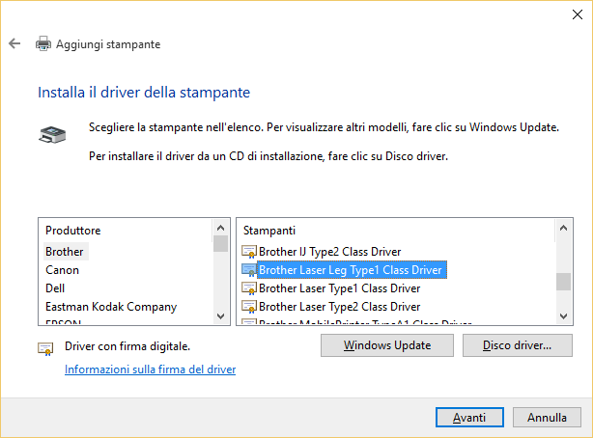
Task: Open Informazioni sulla firma del driver link
Action: [x=150, y=370]
